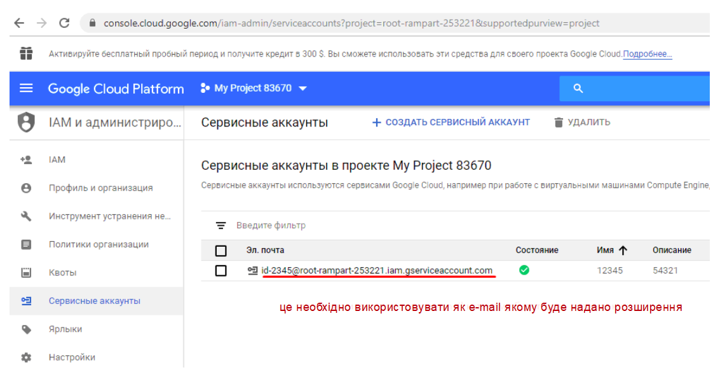Click the quotas icon beside Квоты
The height and width of the screenshot is (379, 720).
[x=26, y=272]
